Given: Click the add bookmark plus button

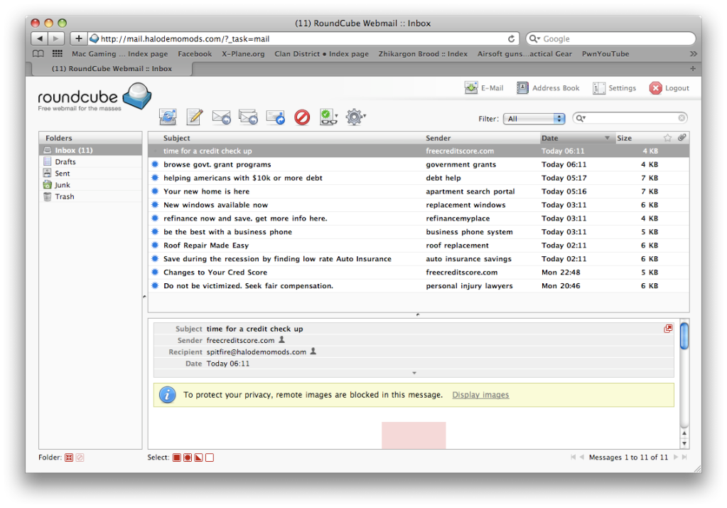Looking at the screenshot, I should [x=78, y=38].
